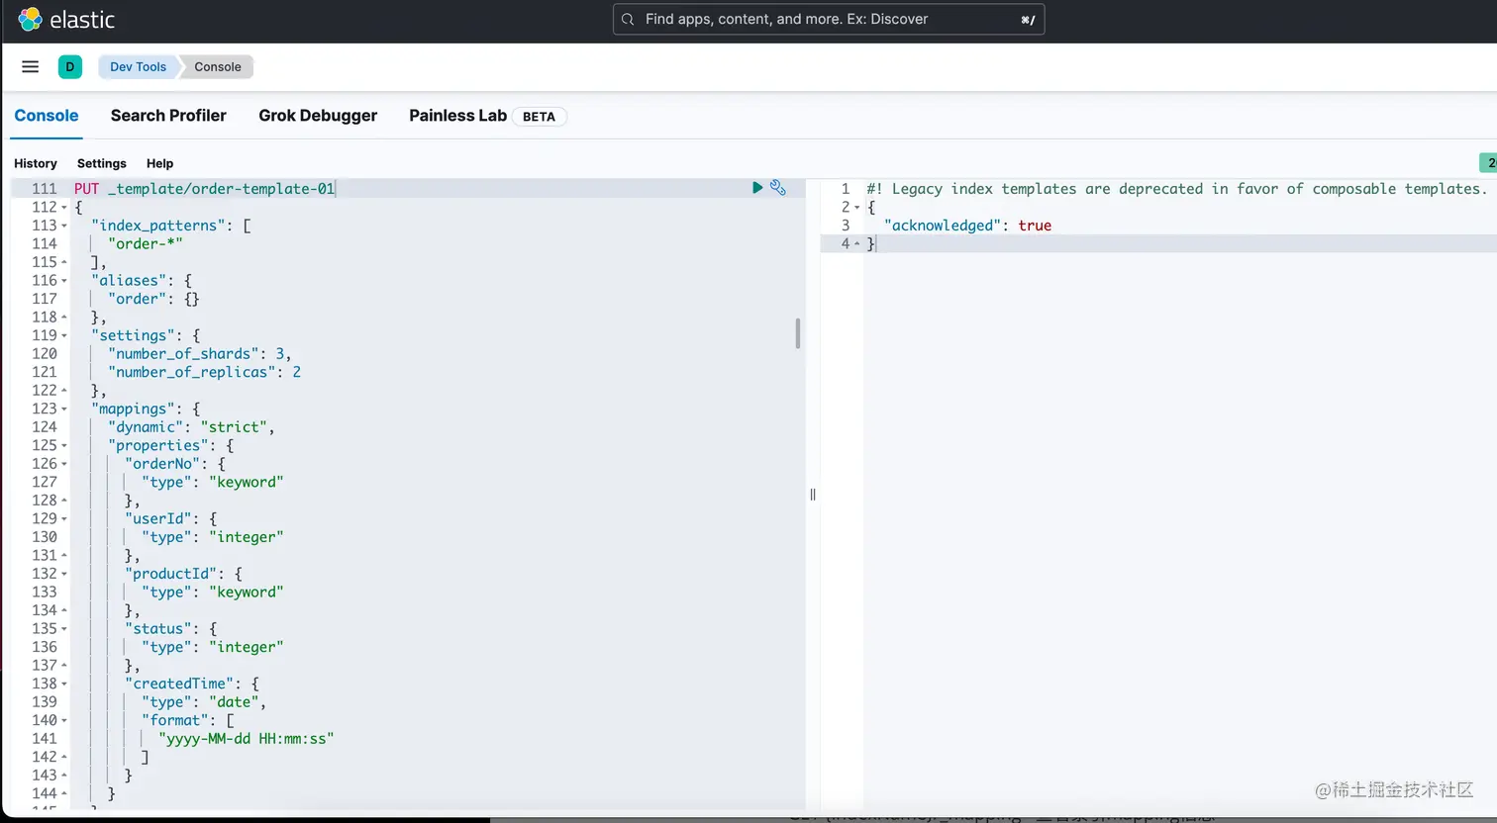
Task: Open the History panel
Action: [x=36, y=163]
